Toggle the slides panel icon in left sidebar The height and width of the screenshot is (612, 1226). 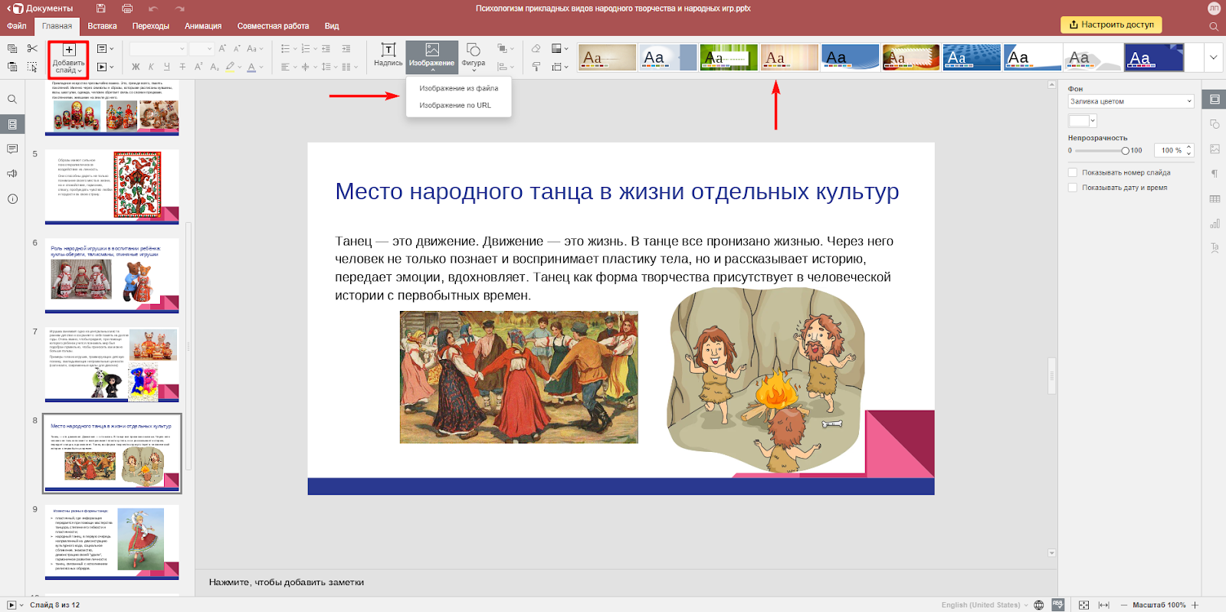[x=12, y=124]
